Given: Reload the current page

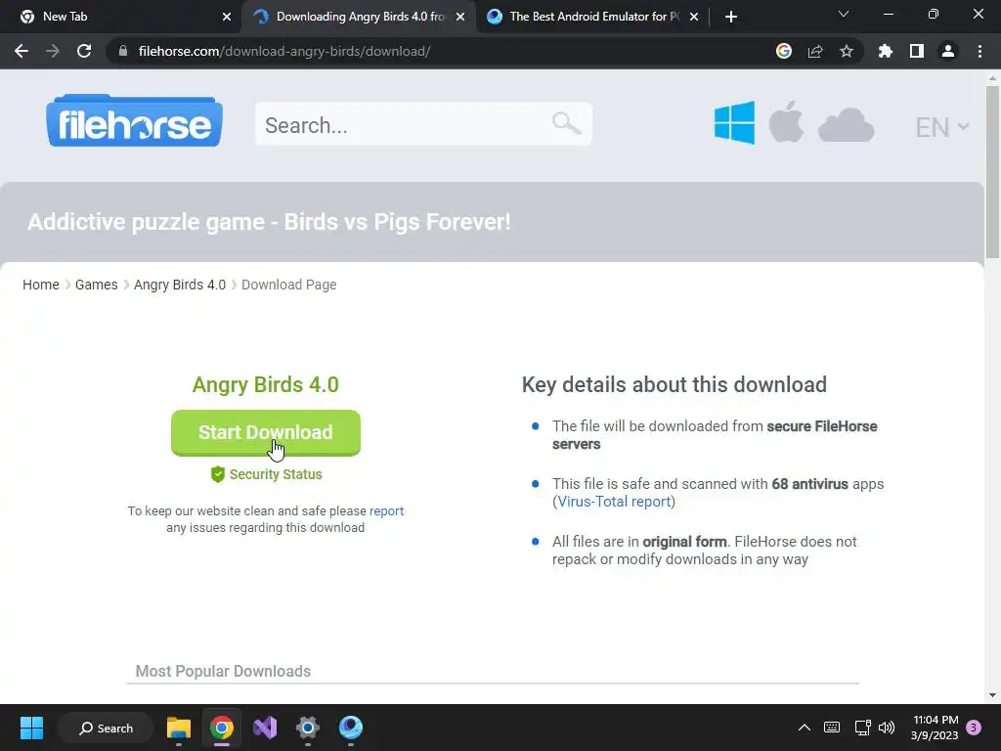Looking at the screenshot, I should [84, 51].
